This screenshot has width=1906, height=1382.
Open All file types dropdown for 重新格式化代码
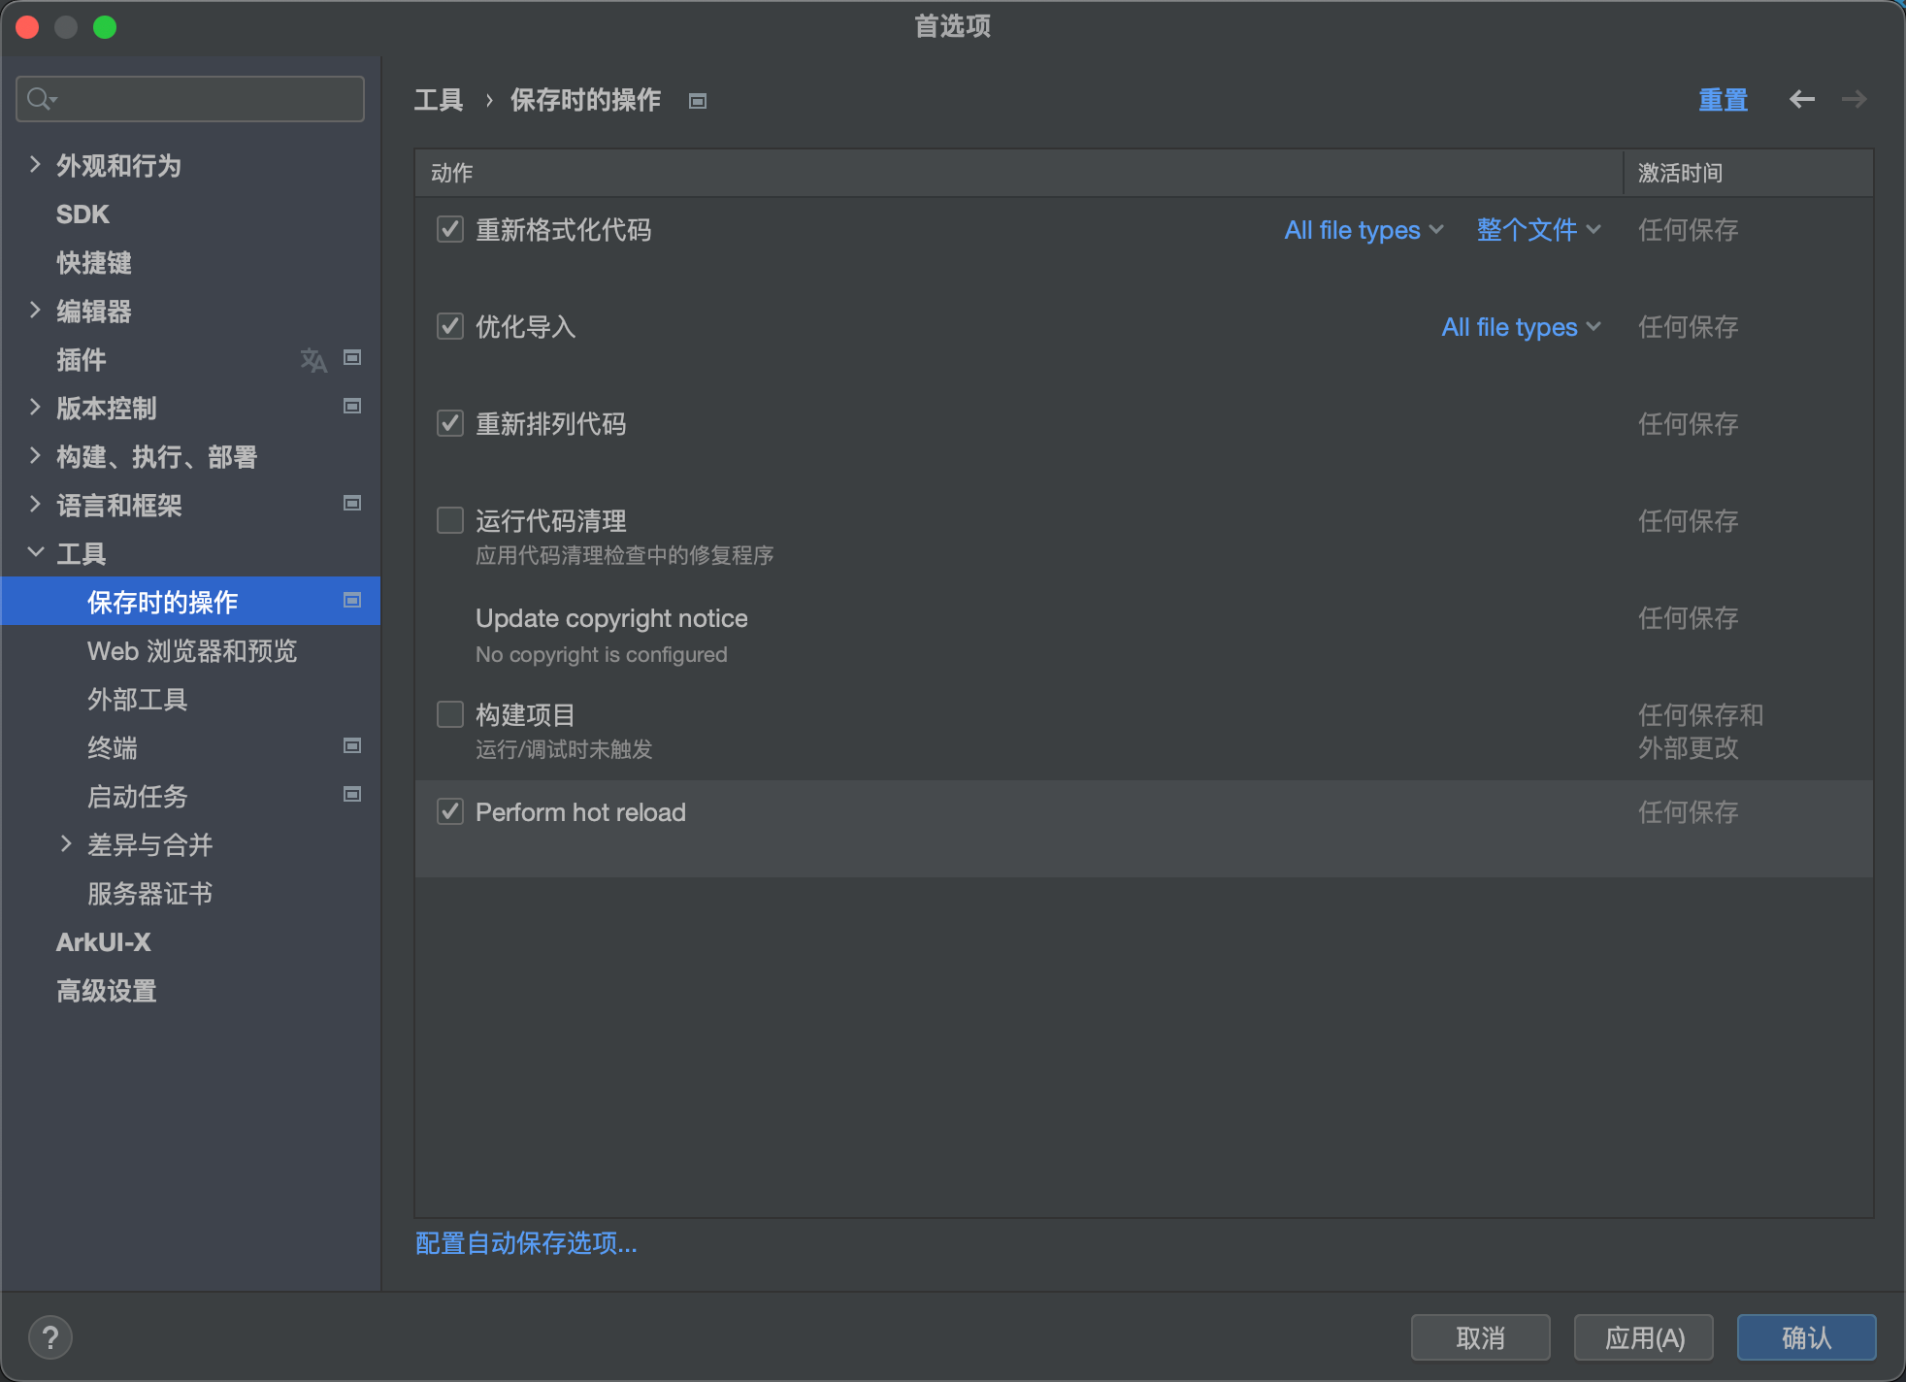tap(1364, 230)
